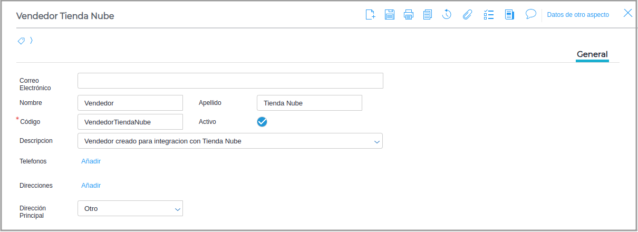Click the Correo Electrónico input field
Image resolution: width=638 pixels, height=232 pixels.
230,81
